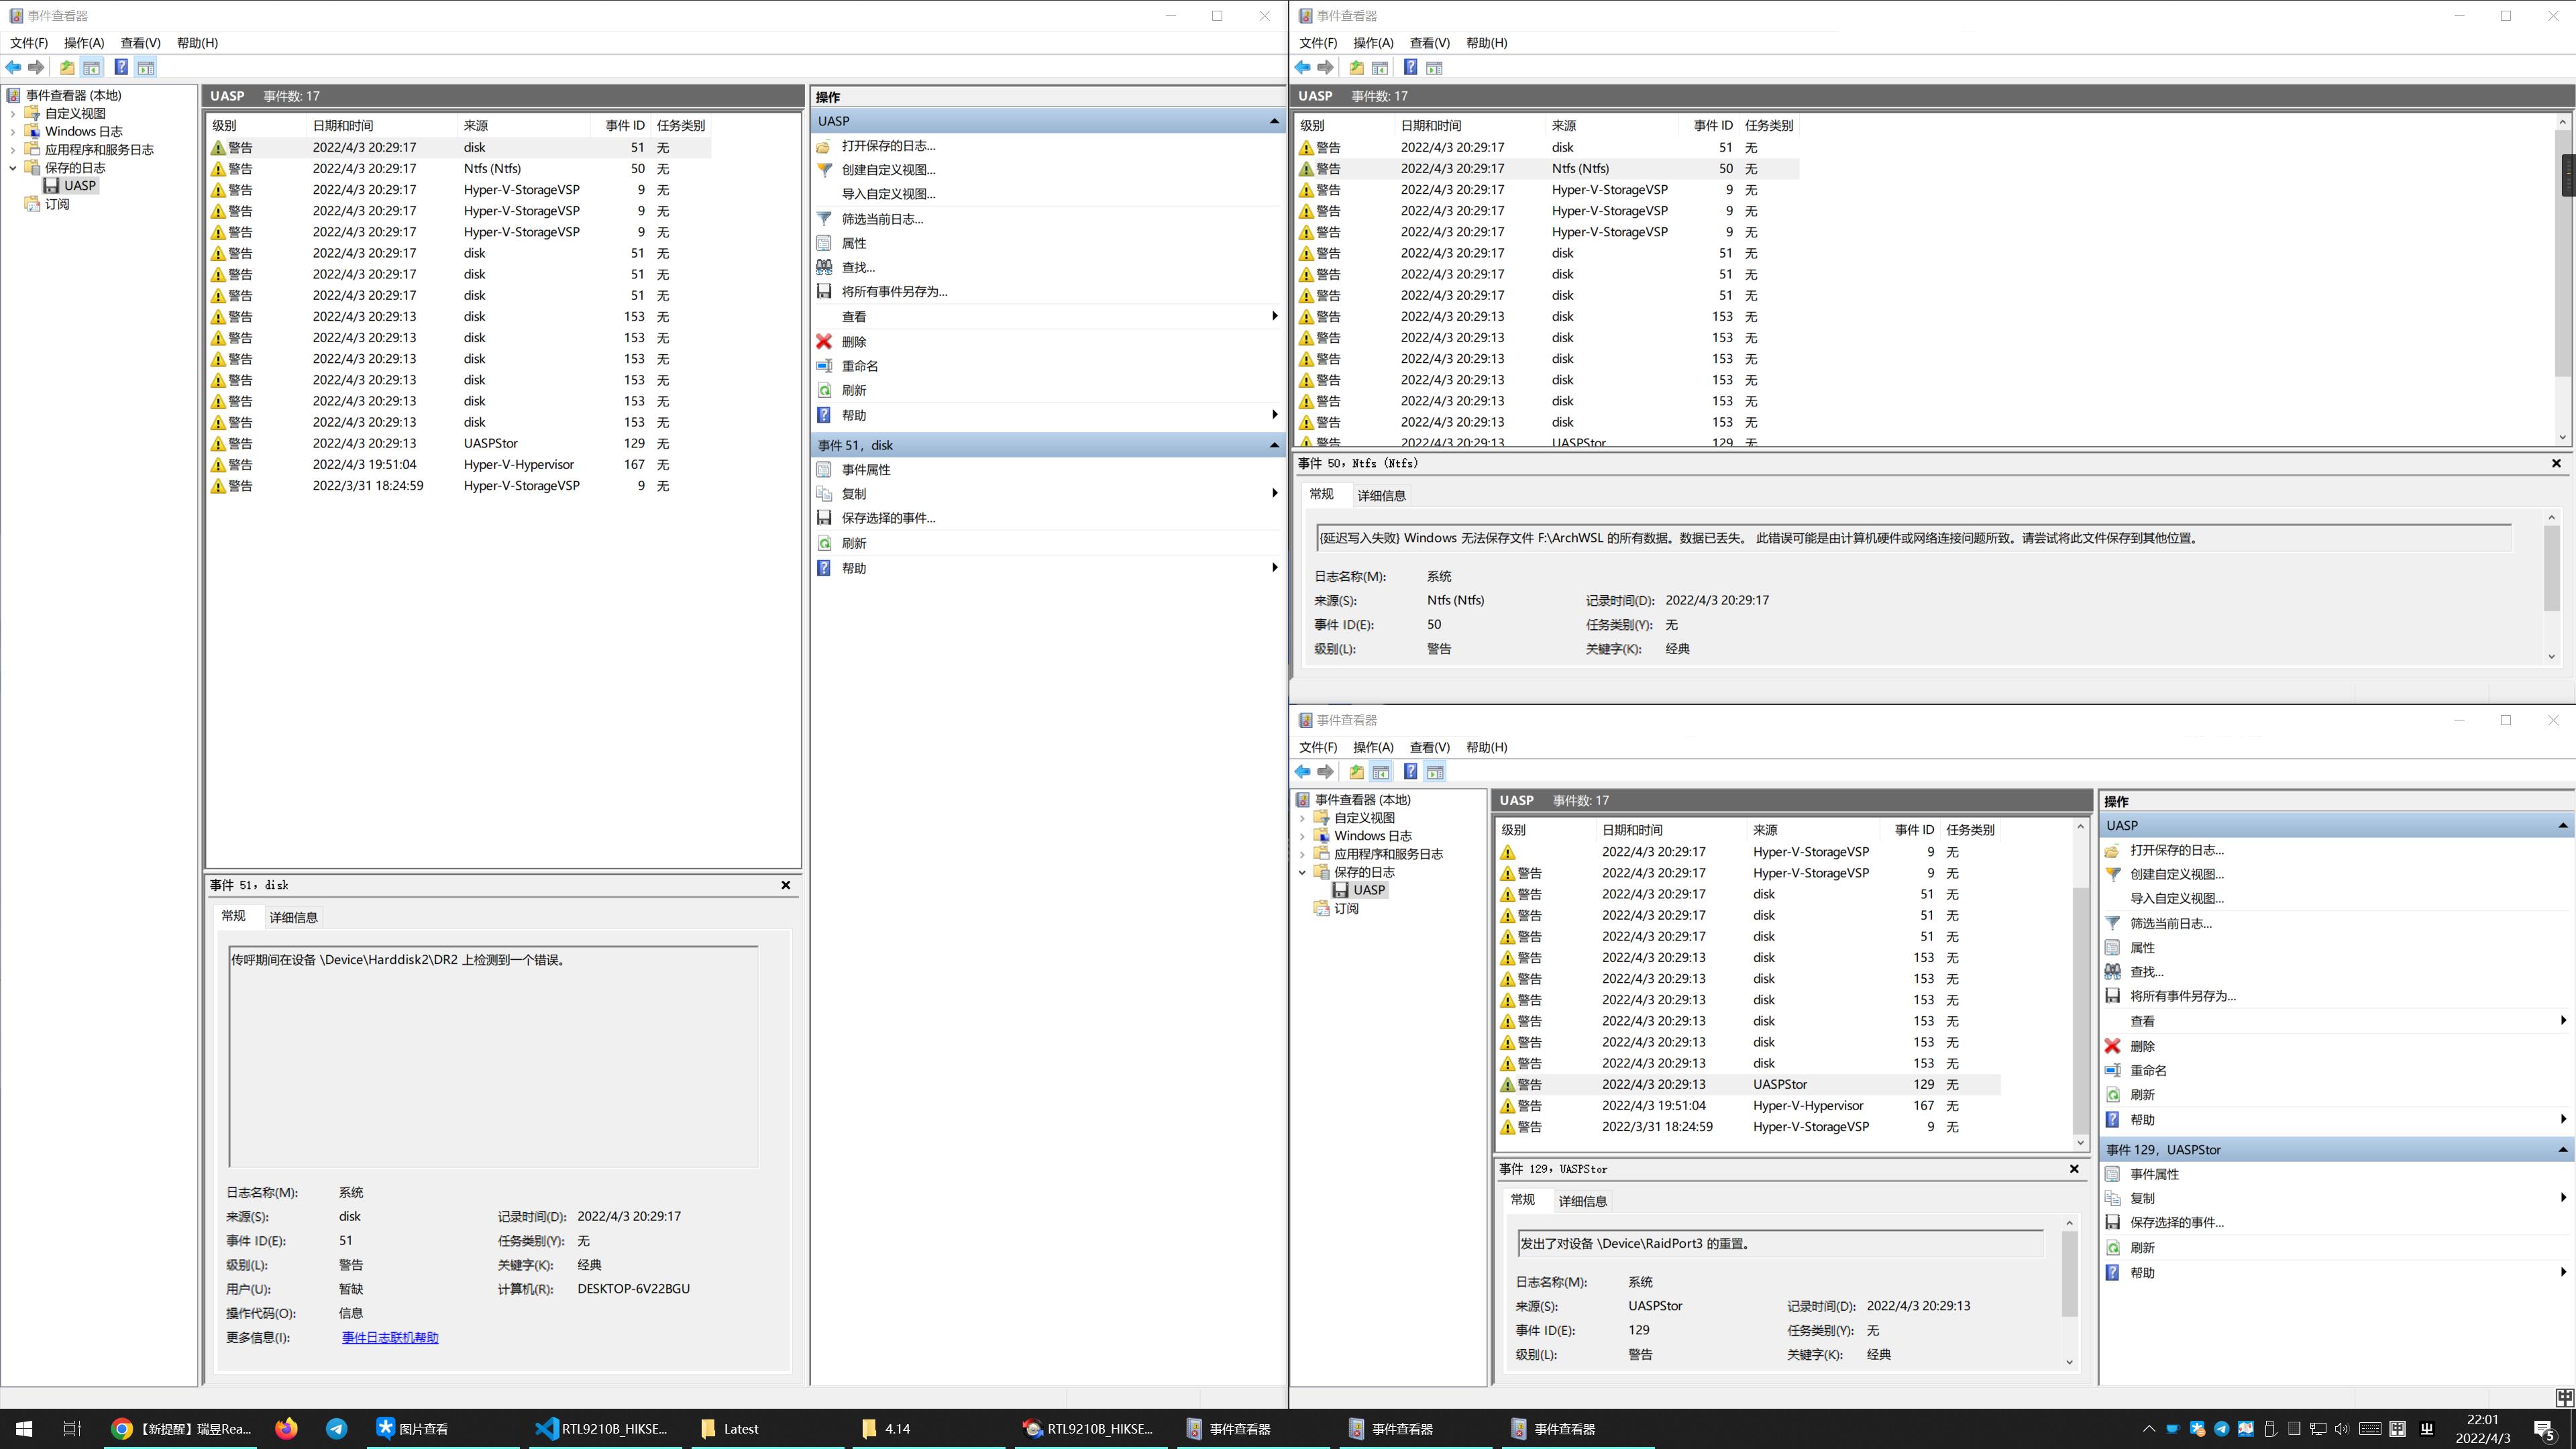Click 事件日志联机帮助 link
This screenshot has width=2576, height=1449.
pos(390,1337)
